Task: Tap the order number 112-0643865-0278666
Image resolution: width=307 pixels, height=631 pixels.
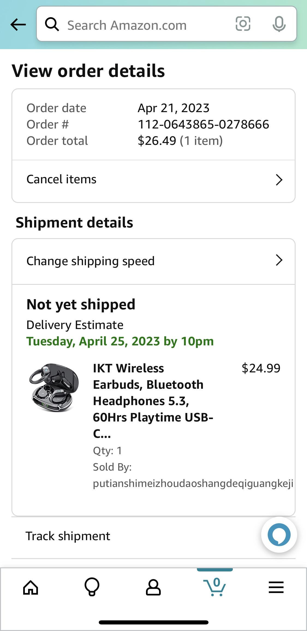Action: pos(203,124)
